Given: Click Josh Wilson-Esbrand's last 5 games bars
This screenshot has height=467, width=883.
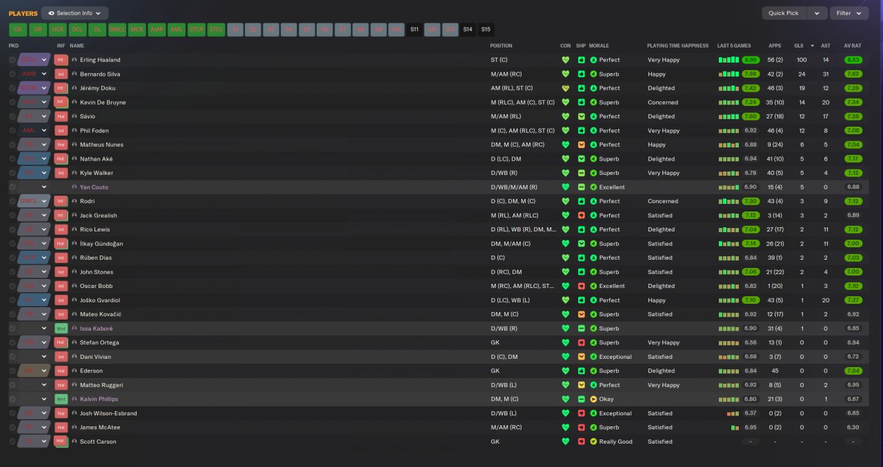Looking at the screenshot, I should [733, 413].
